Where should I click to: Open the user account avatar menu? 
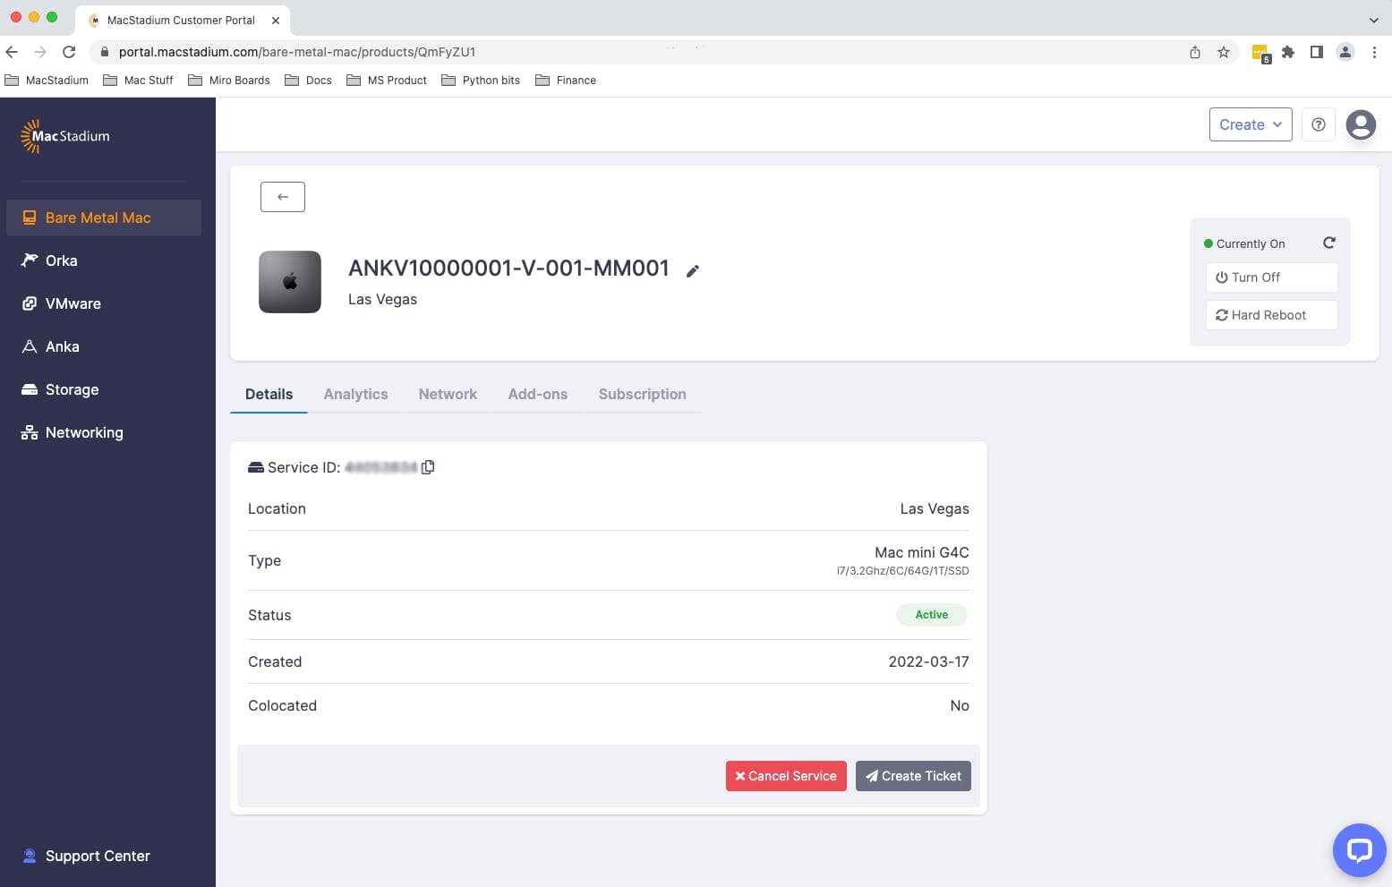pos(1360,124)
